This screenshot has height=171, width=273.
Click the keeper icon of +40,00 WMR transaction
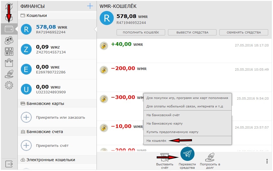(x=104, y=46)
